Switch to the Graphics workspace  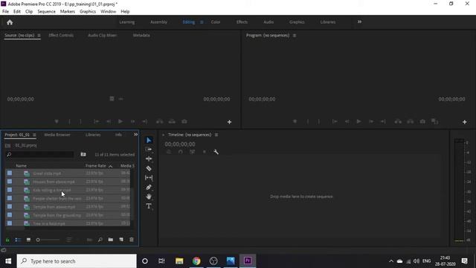pyautogui.click(x=297, y=22)
